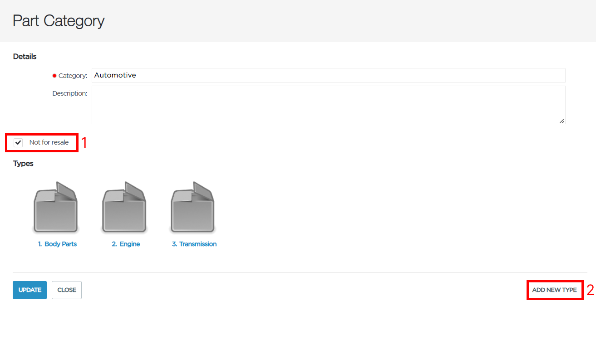Click the Description textarea resize handle
The width and height of the screenshot is (596, 349).
[562, 121]
